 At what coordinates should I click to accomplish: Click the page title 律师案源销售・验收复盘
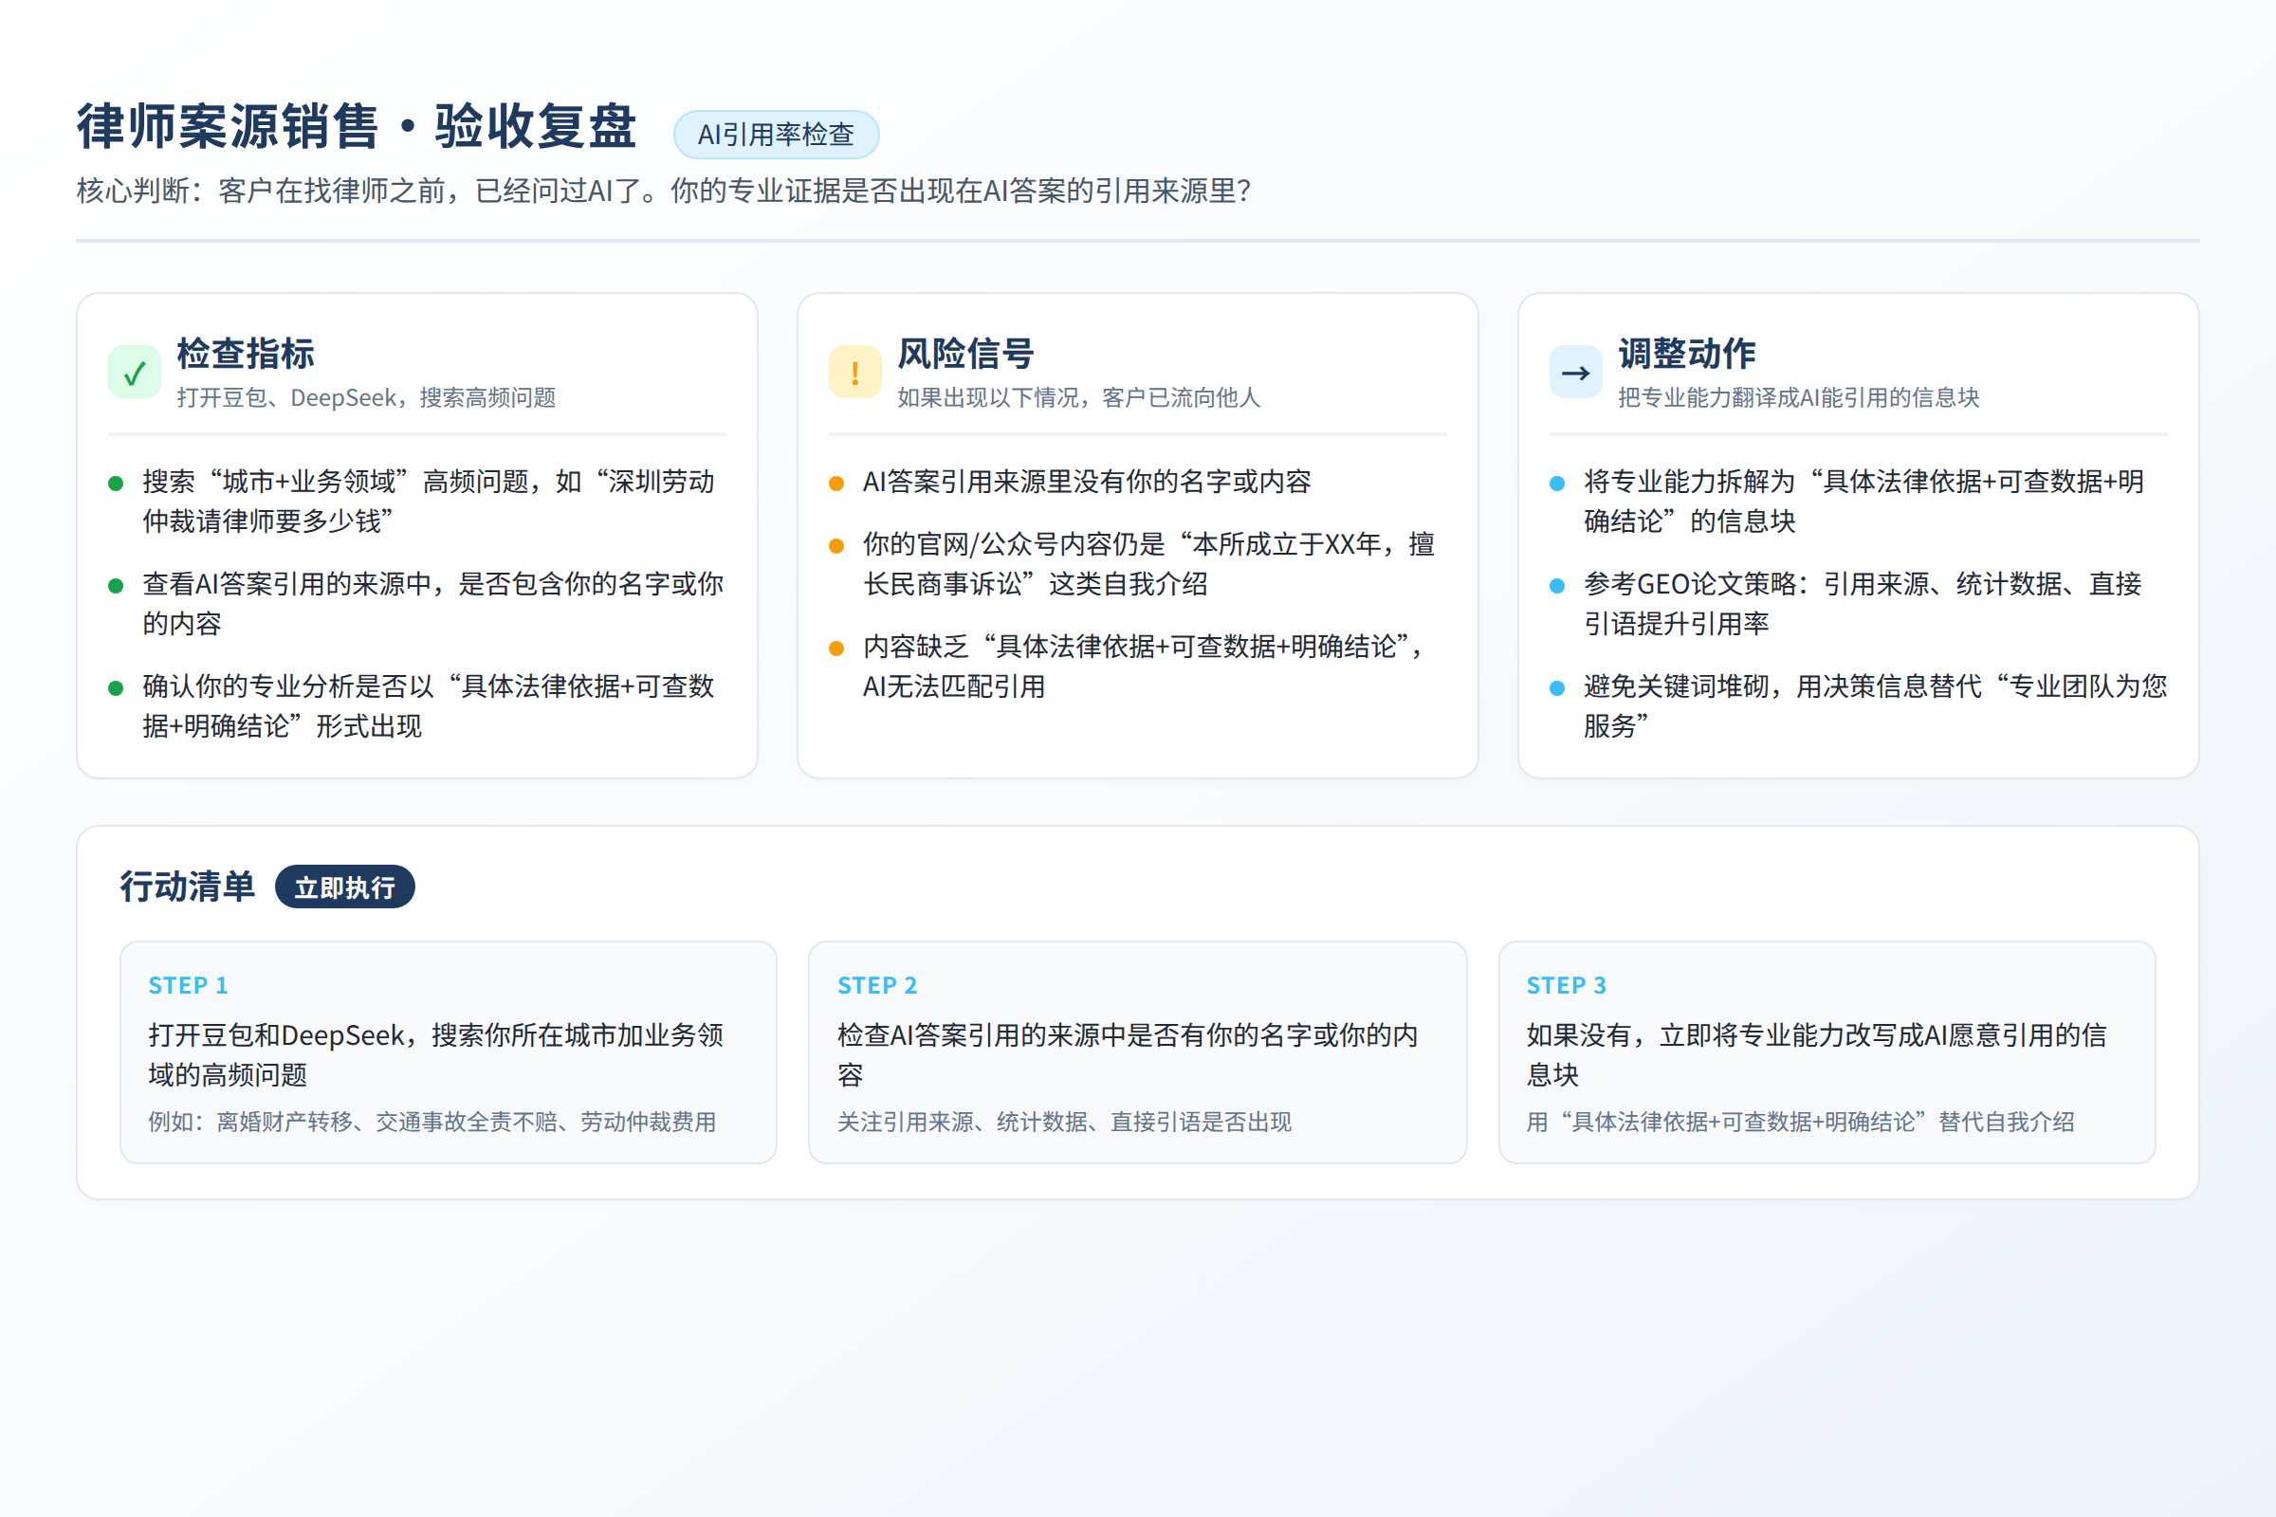[x=358, y=127]
